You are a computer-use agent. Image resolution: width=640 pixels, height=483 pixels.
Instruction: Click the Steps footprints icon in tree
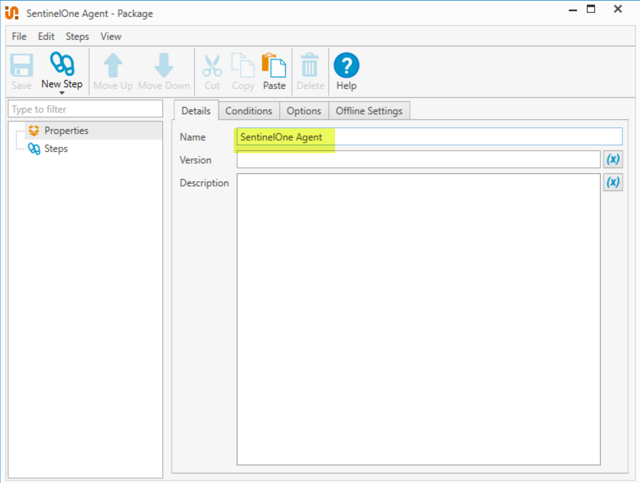click(x=34, y=149)
